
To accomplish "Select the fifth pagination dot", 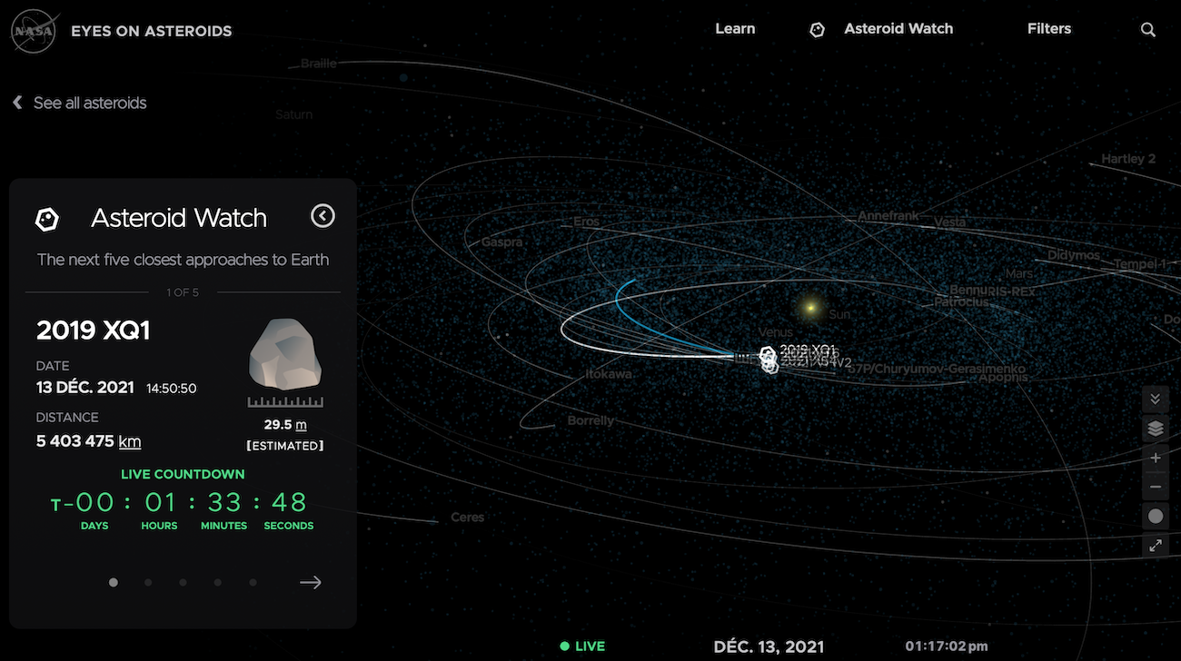I will (253, 583).
